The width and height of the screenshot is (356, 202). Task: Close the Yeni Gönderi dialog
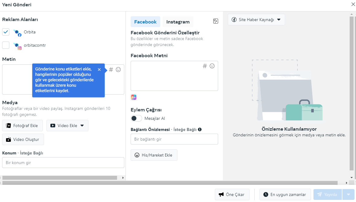pyautogui.click(x=353, y=4)
